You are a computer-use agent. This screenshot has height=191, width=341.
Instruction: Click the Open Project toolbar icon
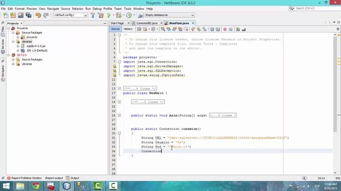pos(21,15)
